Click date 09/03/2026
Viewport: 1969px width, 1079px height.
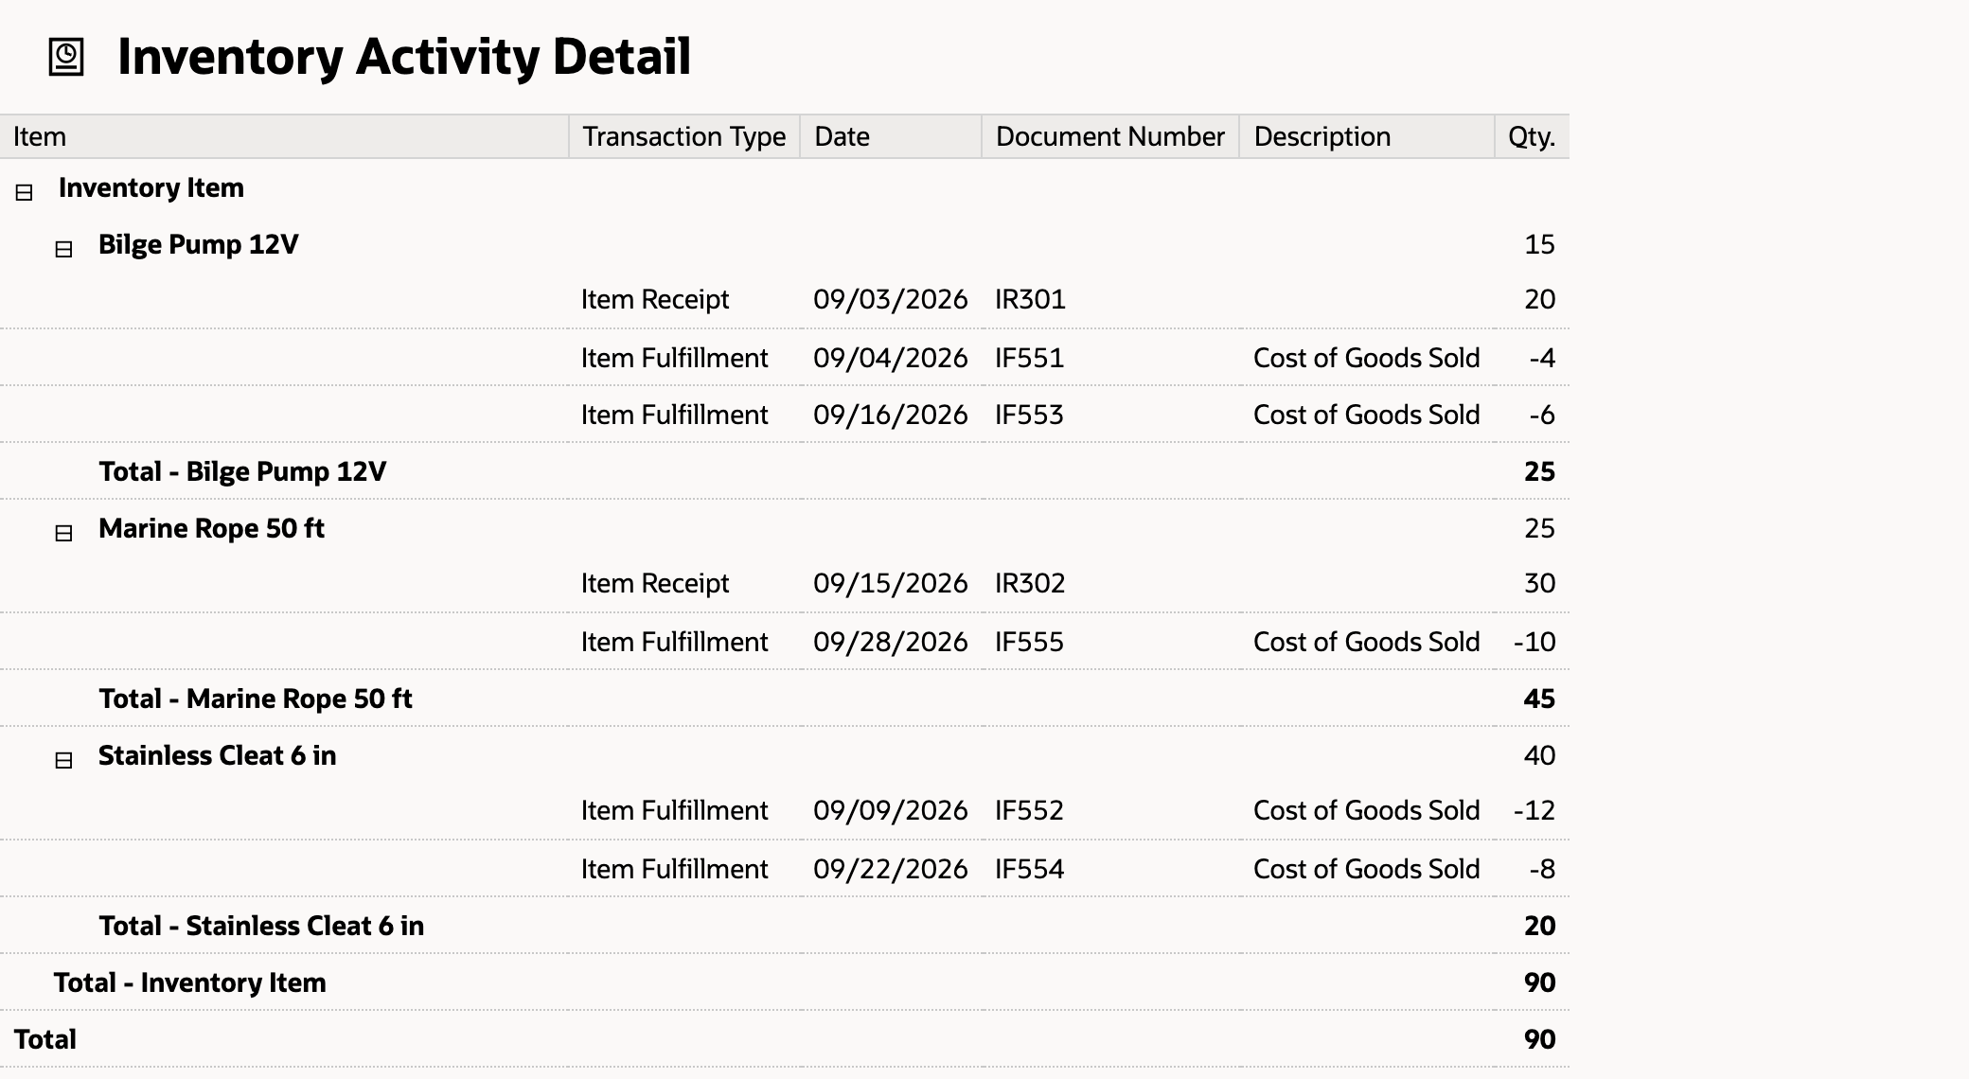[891, 299]
